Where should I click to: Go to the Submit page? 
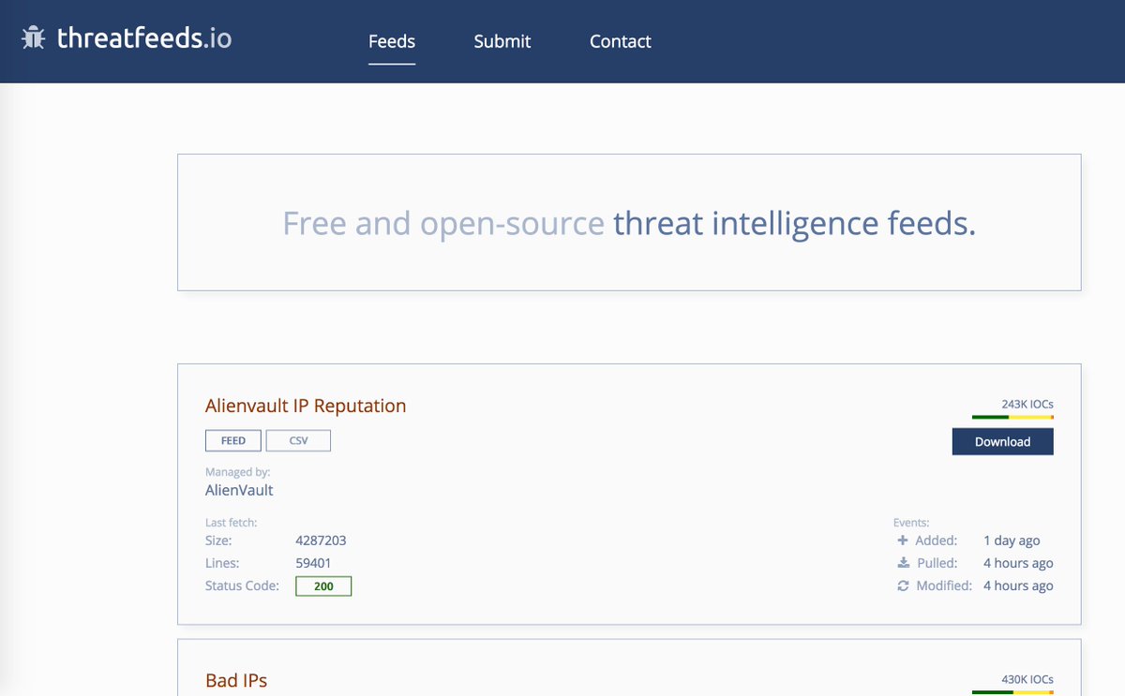coord(502,41)
